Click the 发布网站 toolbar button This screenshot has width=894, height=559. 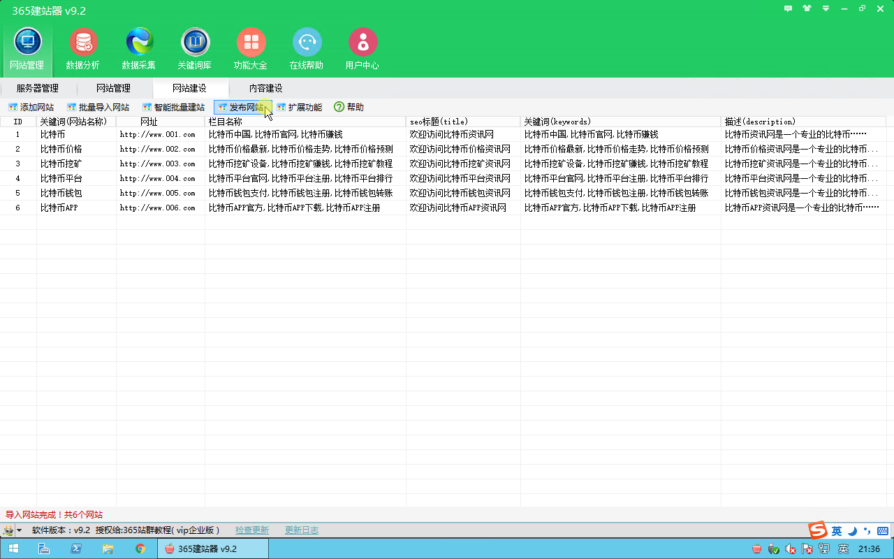(x=242, y=107)
